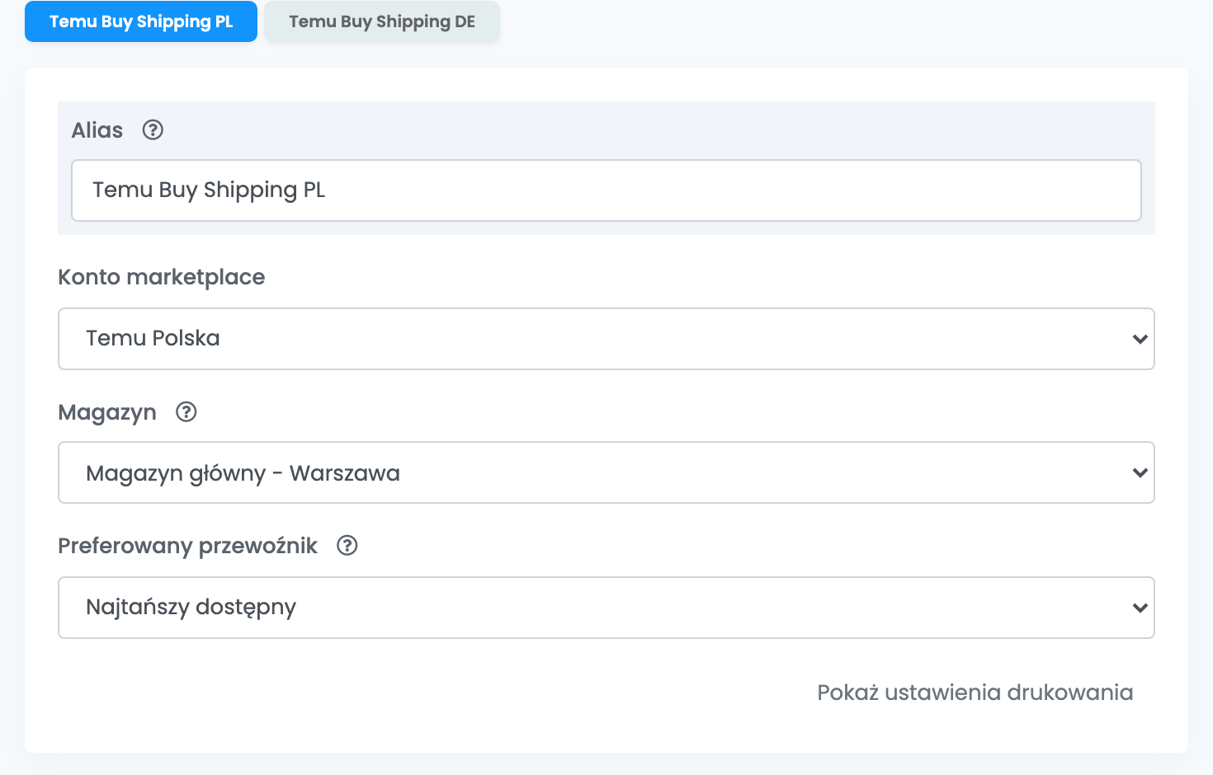Switch to Temu Buy Shipping PL tab

[141, 21]
